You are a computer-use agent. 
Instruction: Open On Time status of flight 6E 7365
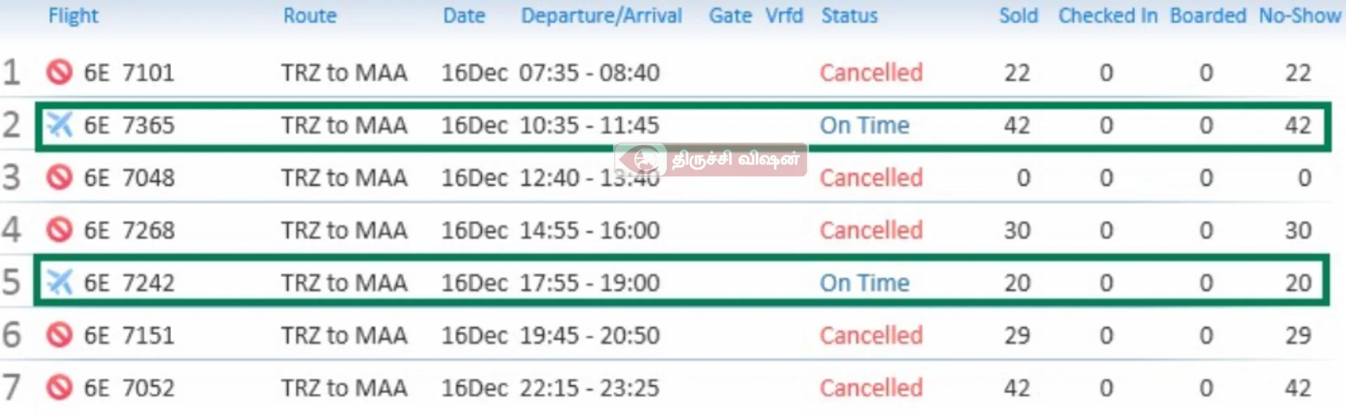pyautogui.click(x=864, y=125)
